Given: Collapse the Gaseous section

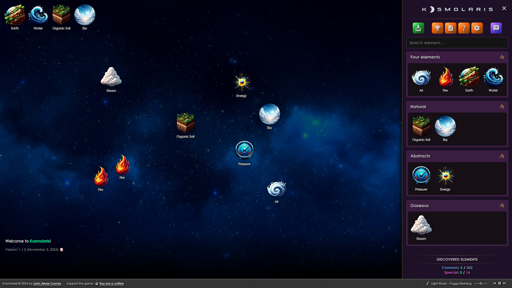Looking at the screenshot, I should 502,206.
